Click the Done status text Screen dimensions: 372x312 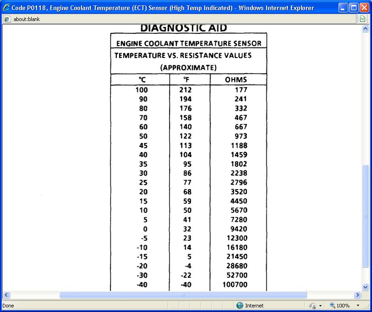tap(8, 306)
